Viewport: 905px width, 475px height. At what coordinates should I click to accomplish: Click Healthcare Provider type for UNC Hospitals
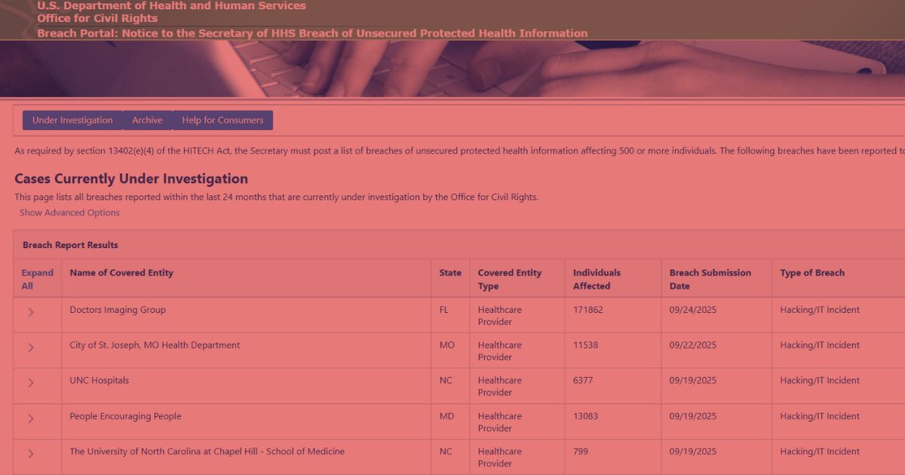[500, 387]
